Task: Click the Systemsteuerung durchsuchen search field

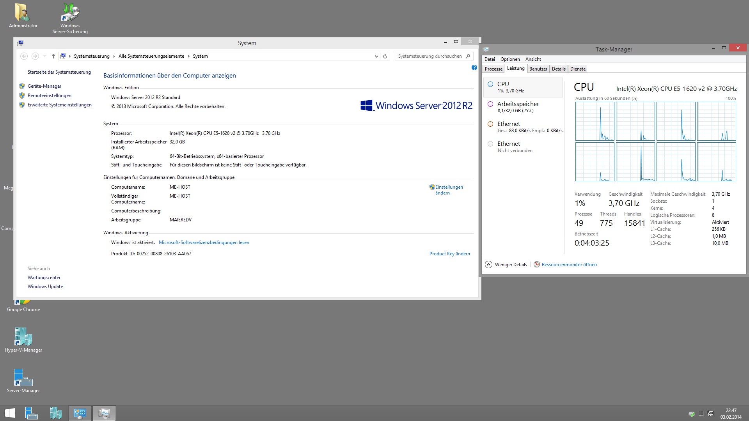Action: (430, 56)
